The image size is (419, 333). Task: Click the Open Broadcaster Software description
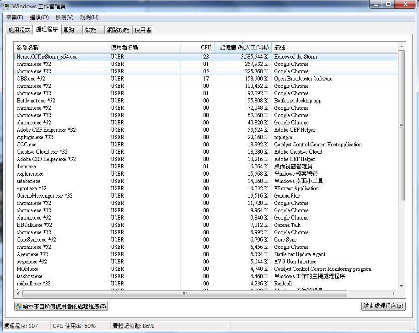click(x=303, y=79)
